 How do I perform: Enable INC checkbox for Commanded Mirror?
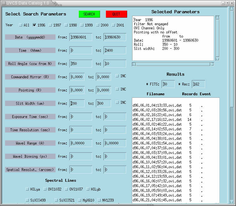[117, 76]
